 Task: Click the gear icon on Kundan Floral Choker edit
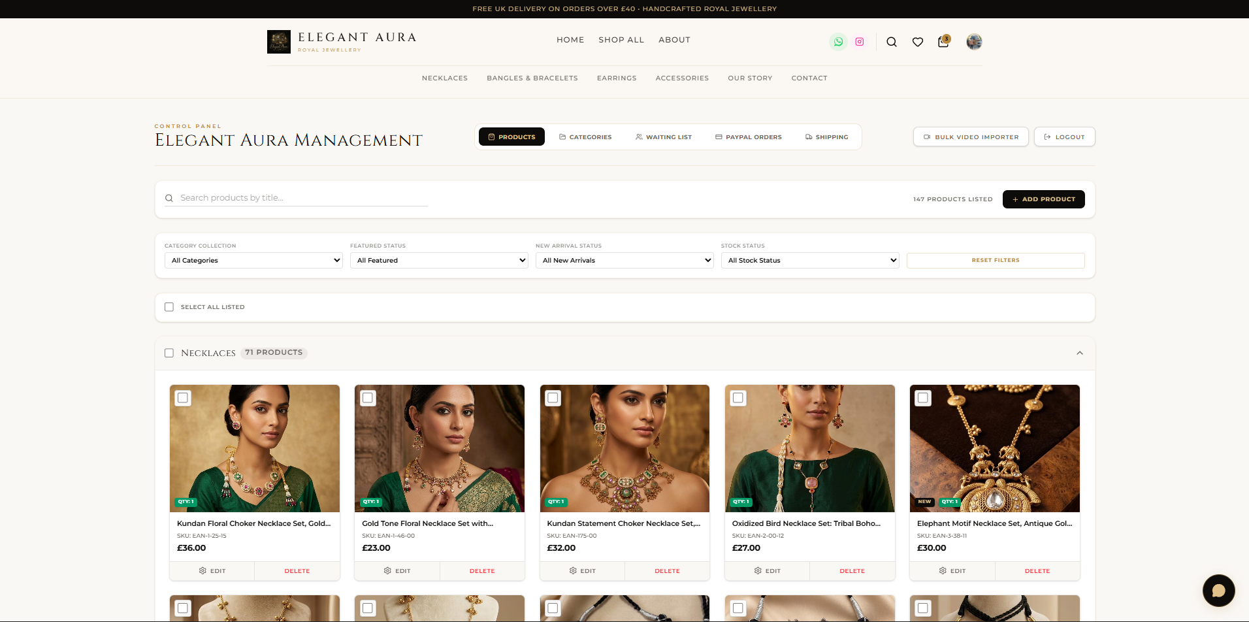(203, 571)
